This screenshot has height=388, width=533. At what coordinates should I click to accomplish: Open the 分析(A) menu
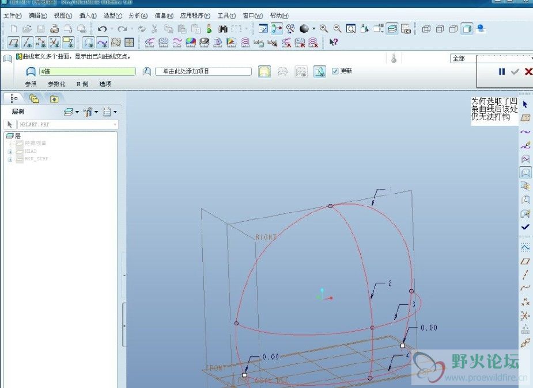click(x=138, y=16)
